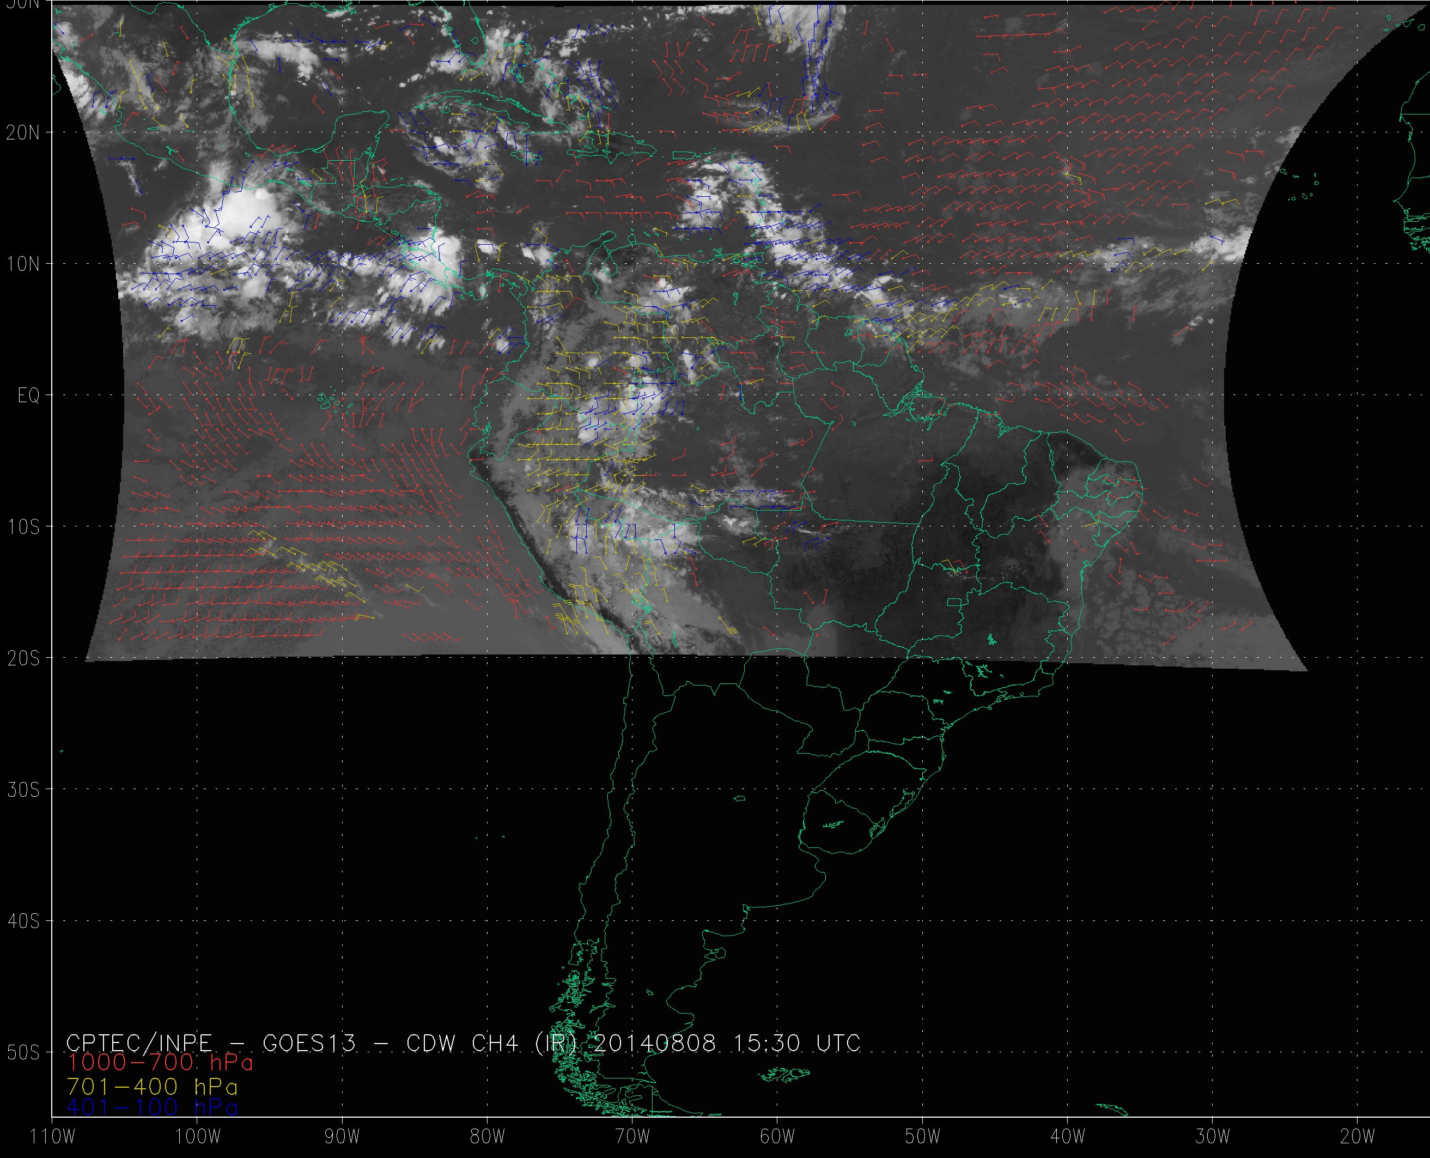Click the 110W longitude label
The image size is (1430, 1158).
53,1137
